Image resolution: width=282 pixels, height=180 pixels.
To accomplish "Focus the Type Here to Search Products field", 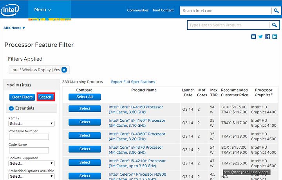I will 228,25.
